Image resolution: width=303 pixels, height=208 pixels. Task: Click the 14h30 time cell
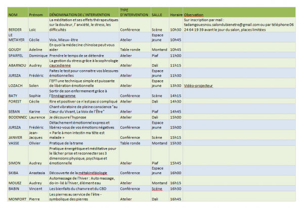(x=176, y=101)
